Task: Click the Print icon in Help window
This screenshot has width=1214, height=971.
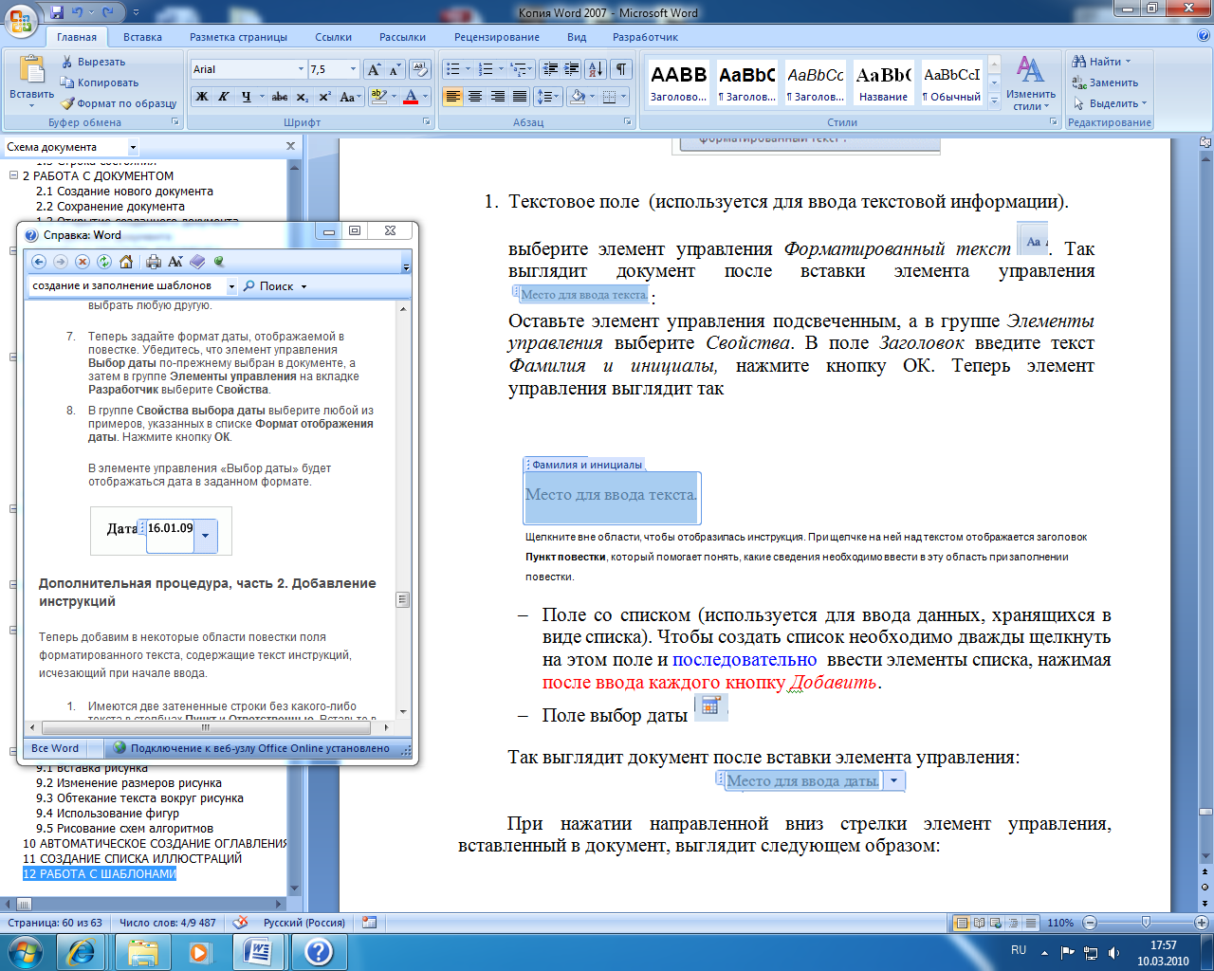Action: click(x=154, y=262)
